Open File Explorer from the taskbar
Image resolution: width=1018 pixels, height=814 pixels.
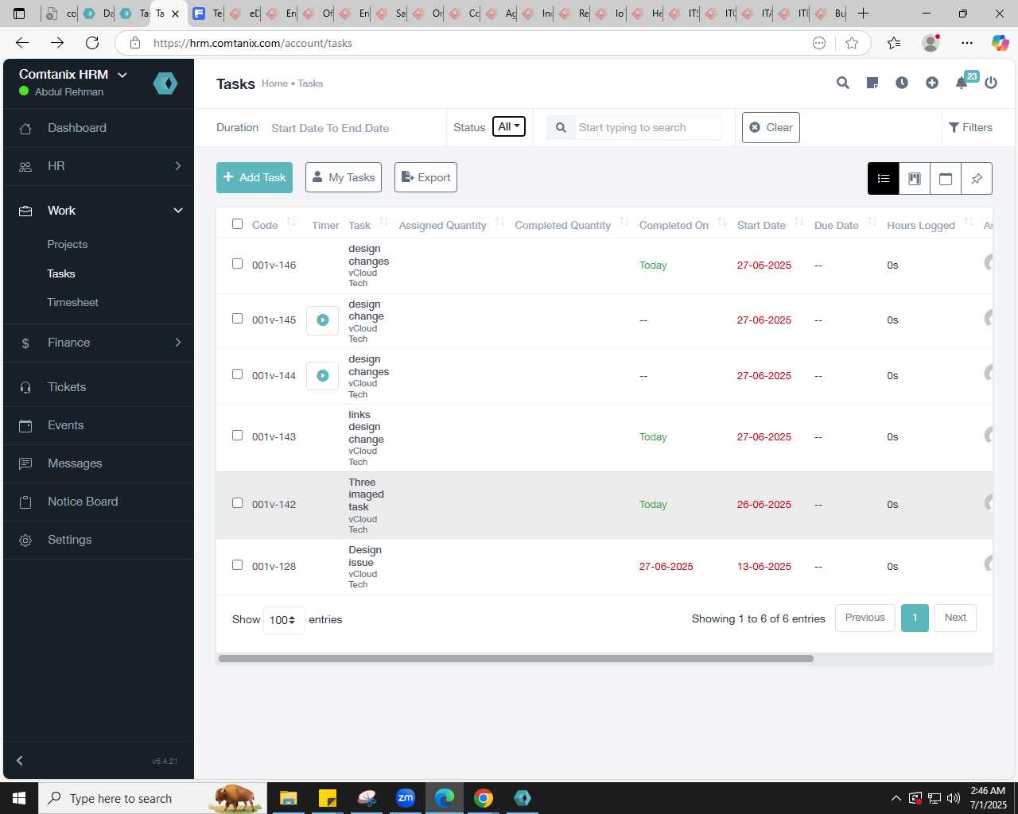(x=288, y=798)
